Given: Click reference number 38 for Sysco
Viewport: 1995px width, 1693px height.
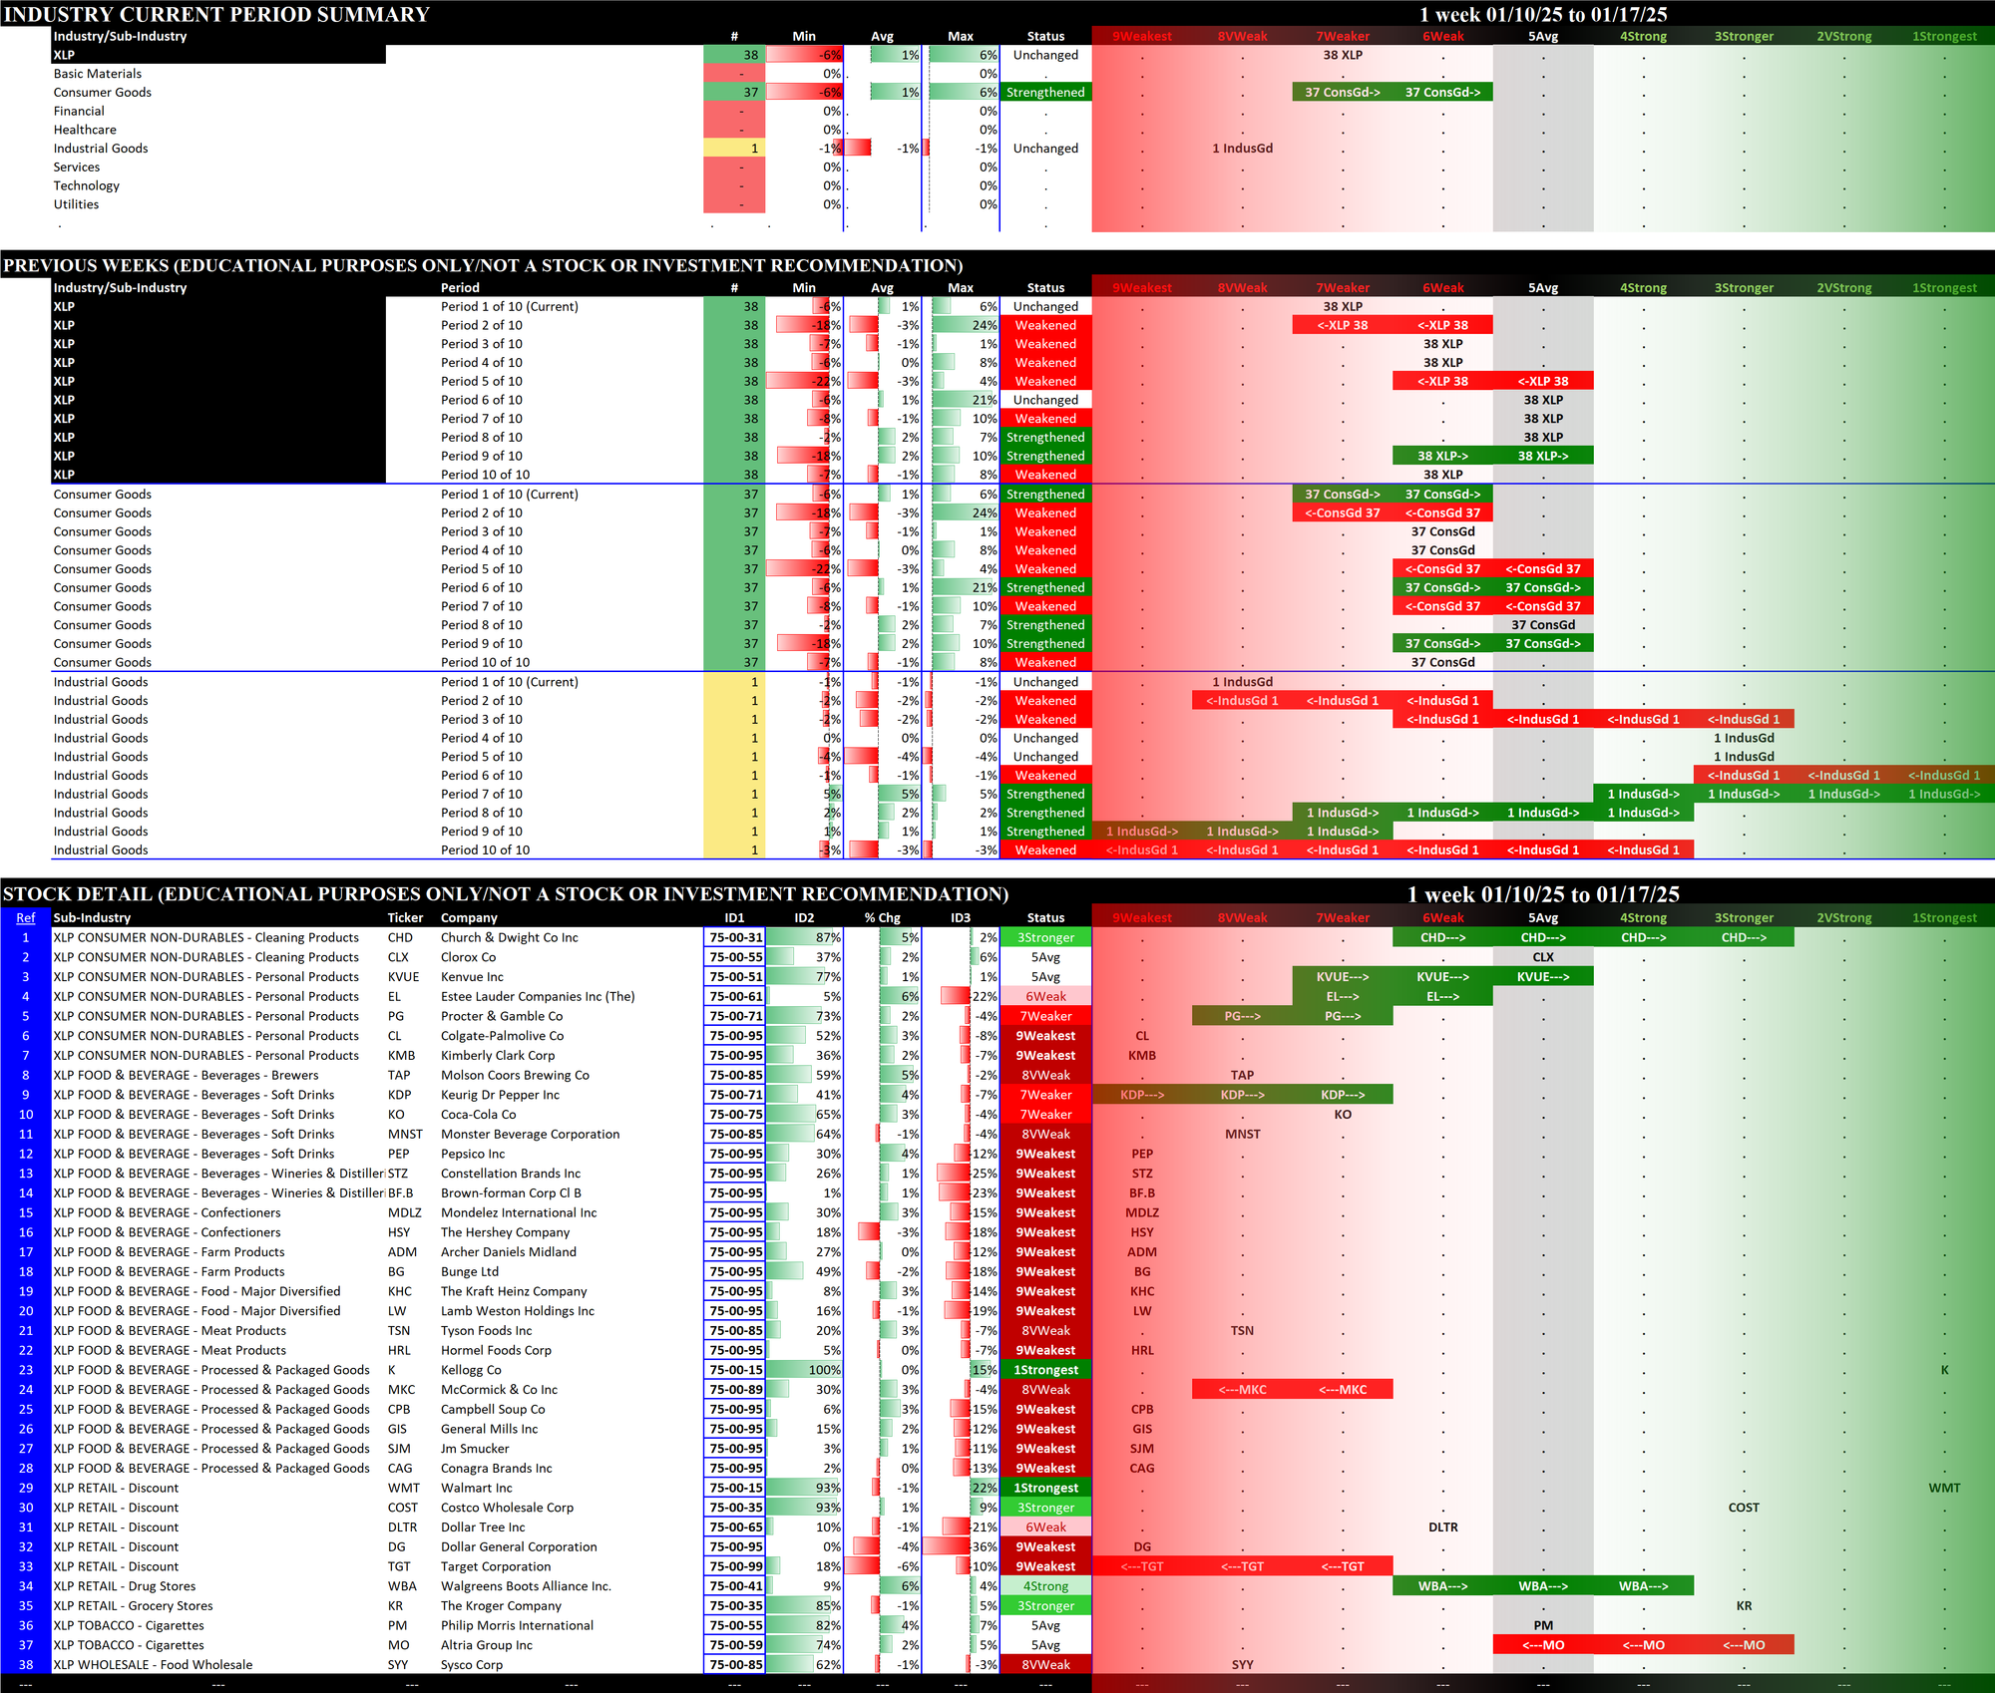Looking at the screenshot, I should tap(25, 1664).
